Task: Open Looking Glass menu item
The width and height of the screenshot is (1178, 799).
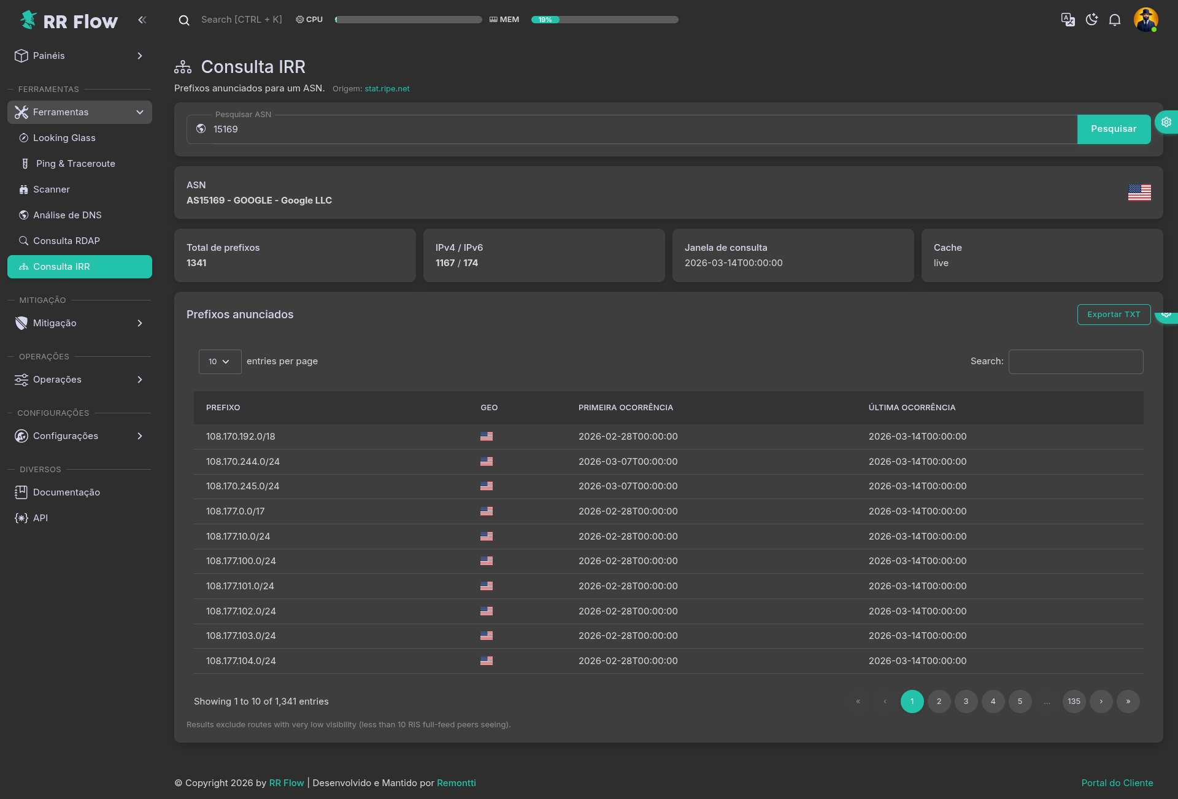Action: [x=64, y=138]
